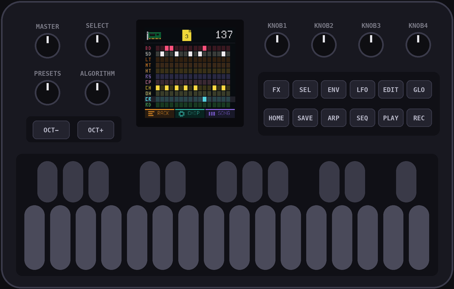Open the yellow pattern 3 file icon
Viewport: 454px width, 289px height.
pos(187,35)
